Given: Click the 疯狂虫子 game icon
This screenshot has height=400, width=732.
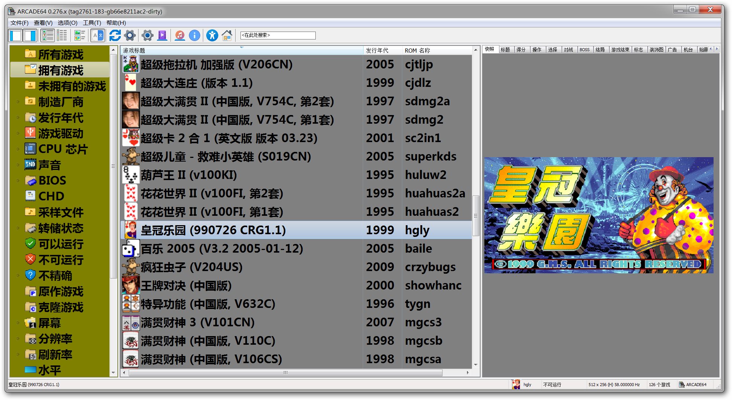Looking at the screenshot, I should [131, 267].
